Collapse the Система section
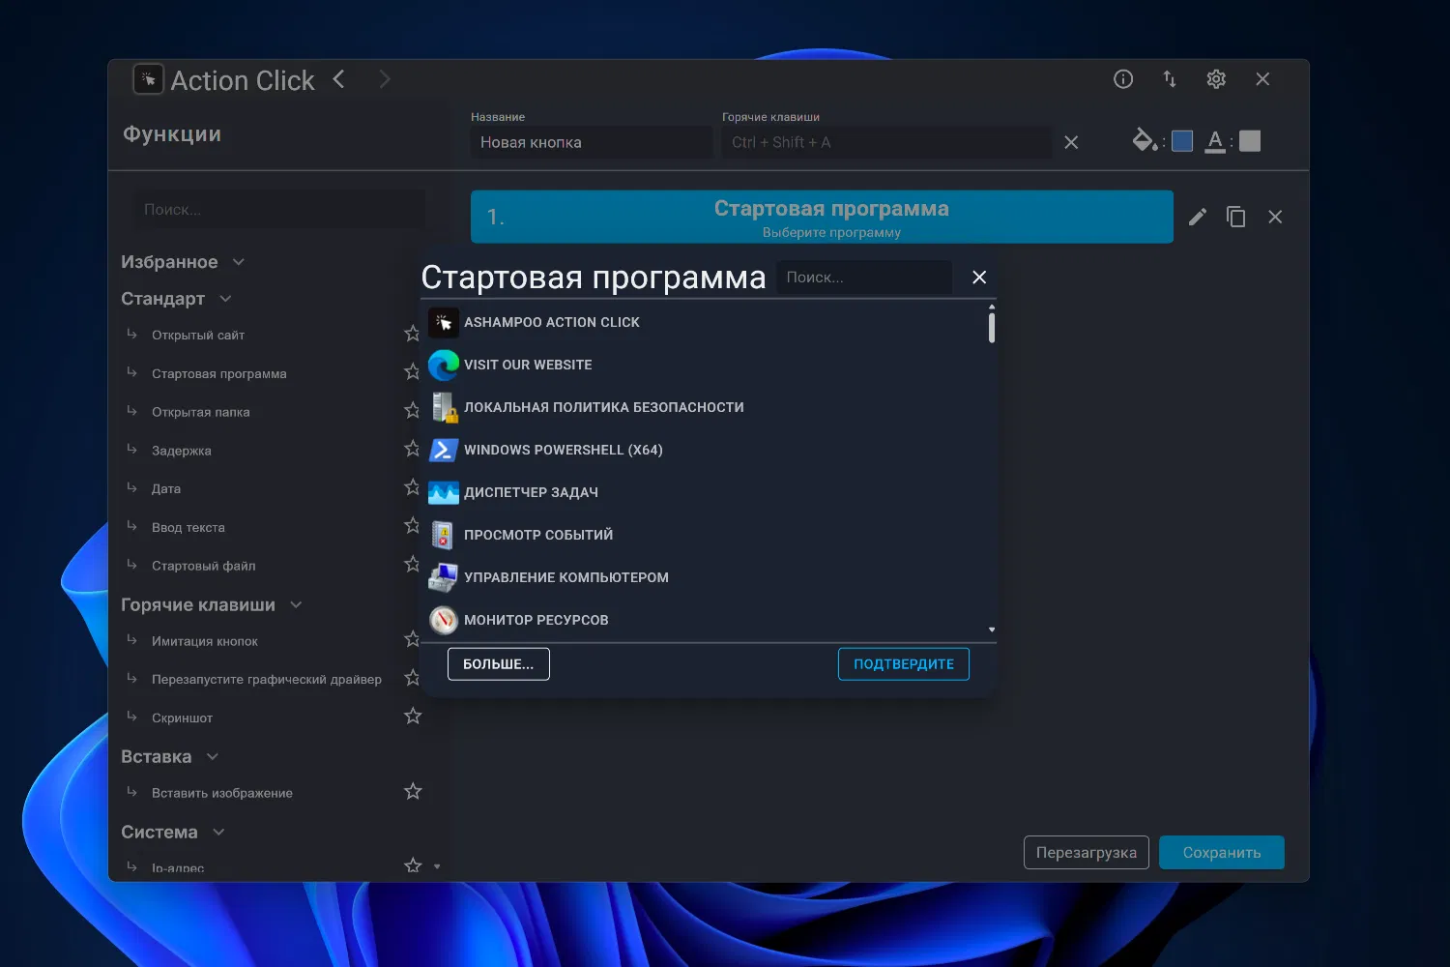Viewport: 1450px width, 967px height. click(x=218, y=833)
